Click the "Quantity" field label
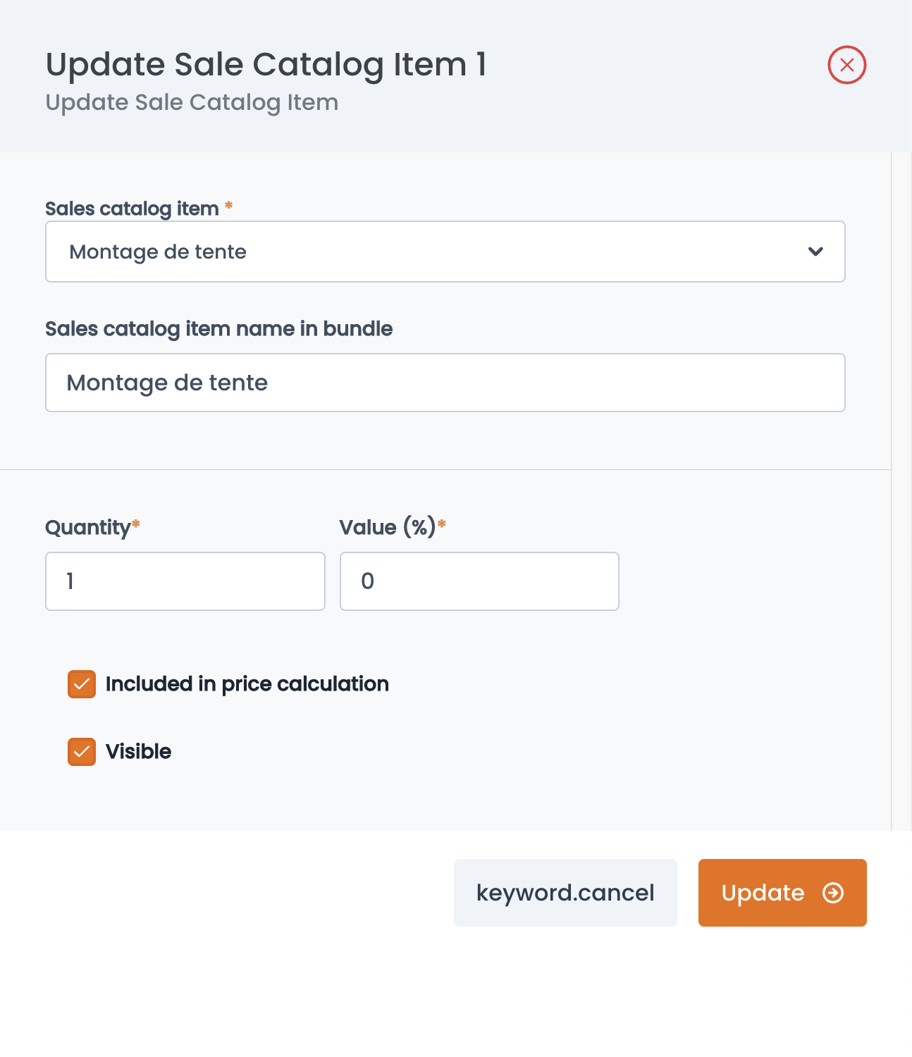The height and width of the screenshot is (1057, 912). (x=88, y=527)
